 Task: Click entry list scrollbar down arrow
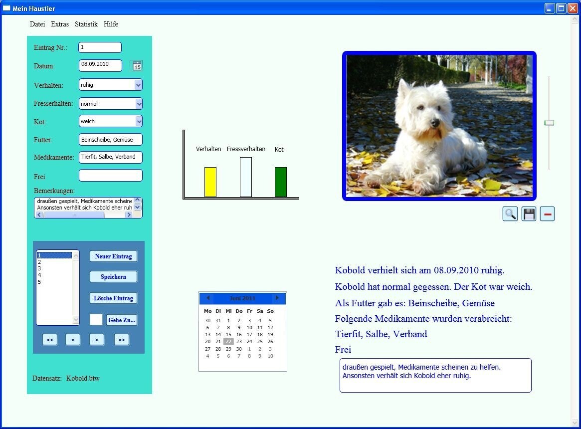click(x=76, y=320)
